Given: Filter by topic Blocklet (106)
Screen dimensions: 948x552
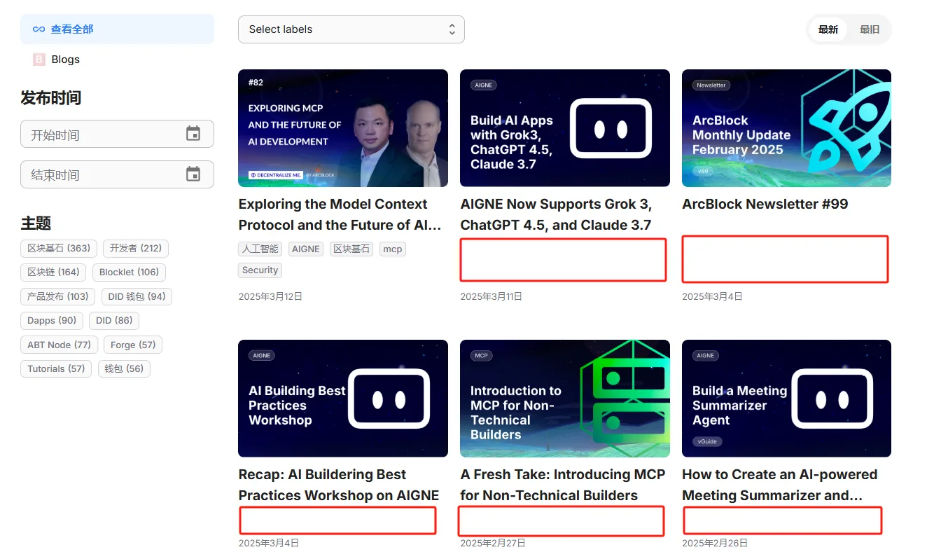Looking at the screenshot, I should pyautogui.click(x=129, y=272).
